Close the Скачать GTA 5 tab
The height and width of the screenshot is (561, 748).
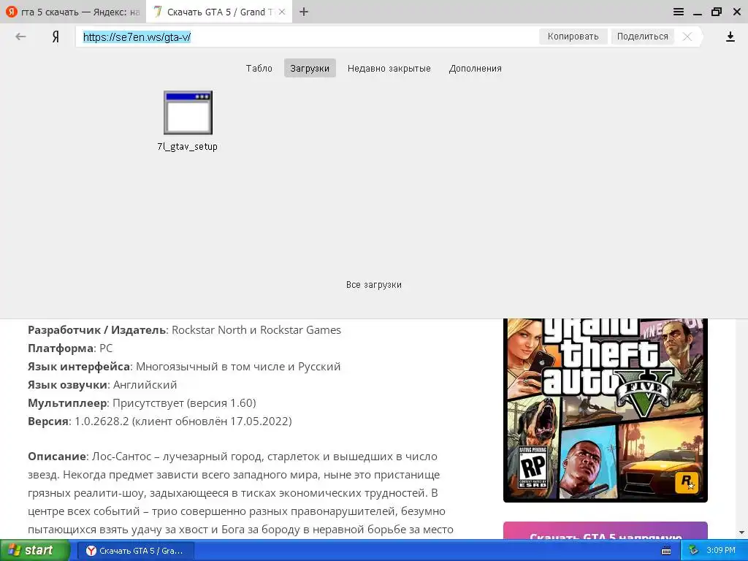pos(282,12)
